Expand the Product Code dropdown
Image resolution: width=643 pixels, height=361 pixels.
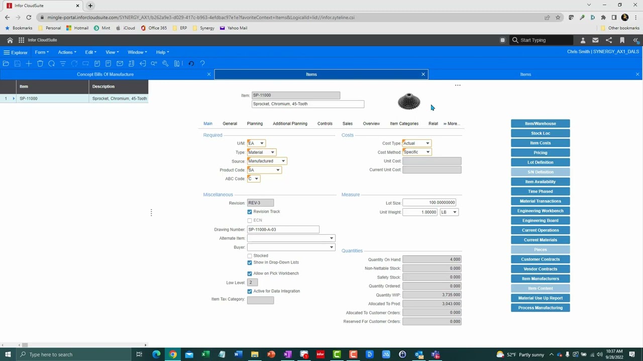coord(278,170)
